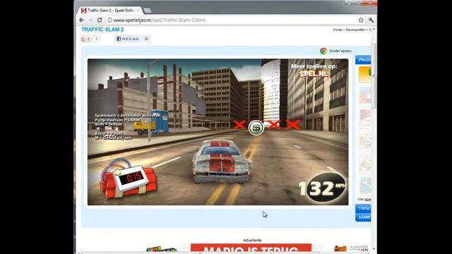Open a new browser tab

tap(148, 11)
